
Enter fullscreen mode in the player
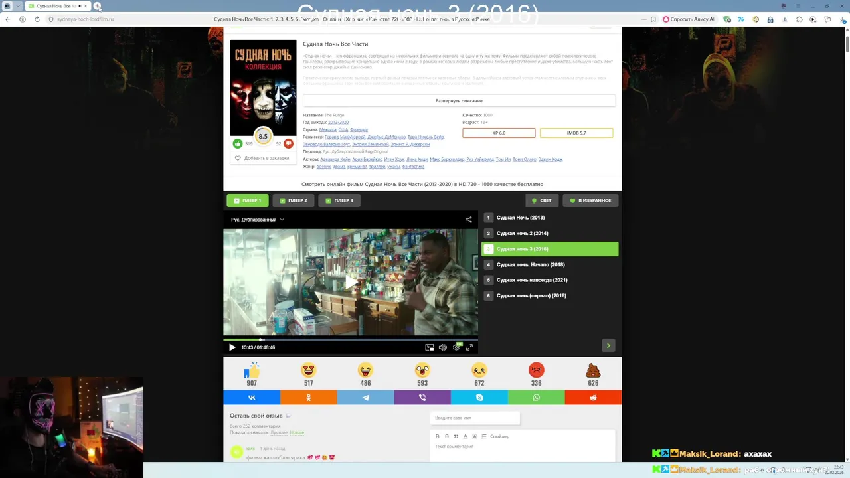469,347
